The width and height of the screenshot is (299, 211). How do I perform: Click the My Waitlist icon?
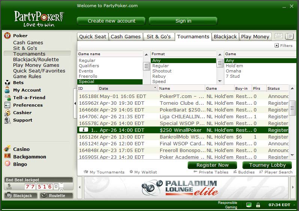point(131,172)
